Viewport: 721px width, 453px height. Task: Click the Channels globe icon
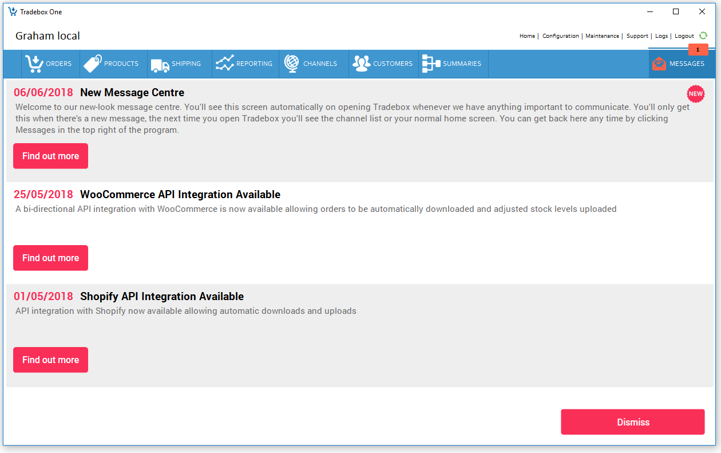point(292,64)
